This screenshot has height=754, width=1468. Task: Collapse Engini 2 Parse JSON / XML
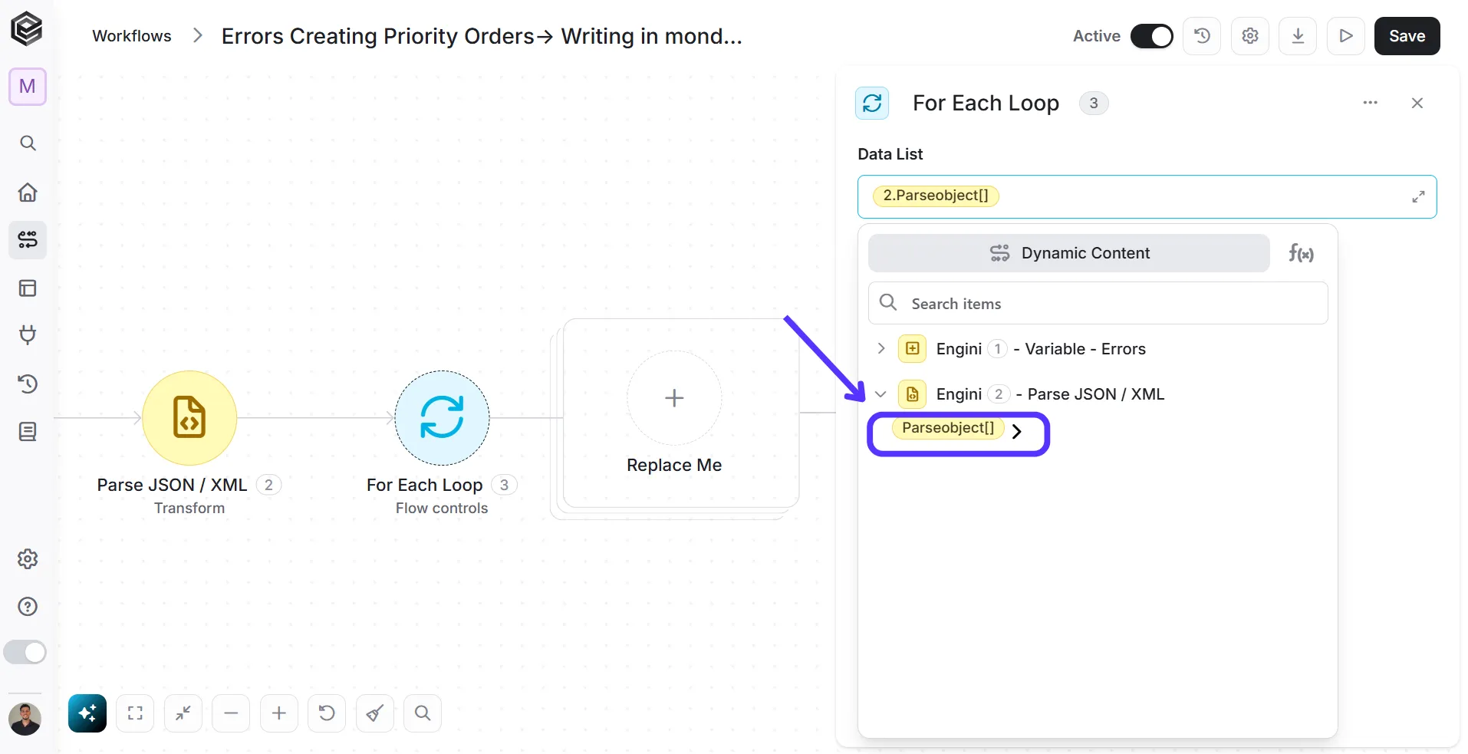(x=880, y=394)
